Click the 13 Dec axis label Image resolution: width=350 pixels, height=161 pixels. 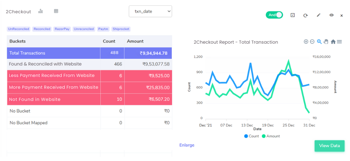pos(247,126)
